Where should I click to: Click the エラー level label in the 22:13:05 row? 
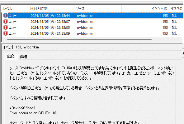click(x=12, y=27)
